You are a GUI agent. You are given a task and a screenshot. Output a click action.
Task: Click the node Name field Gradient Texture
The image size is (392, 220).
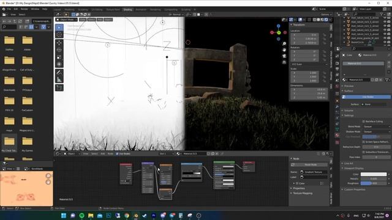pos(314,172)
